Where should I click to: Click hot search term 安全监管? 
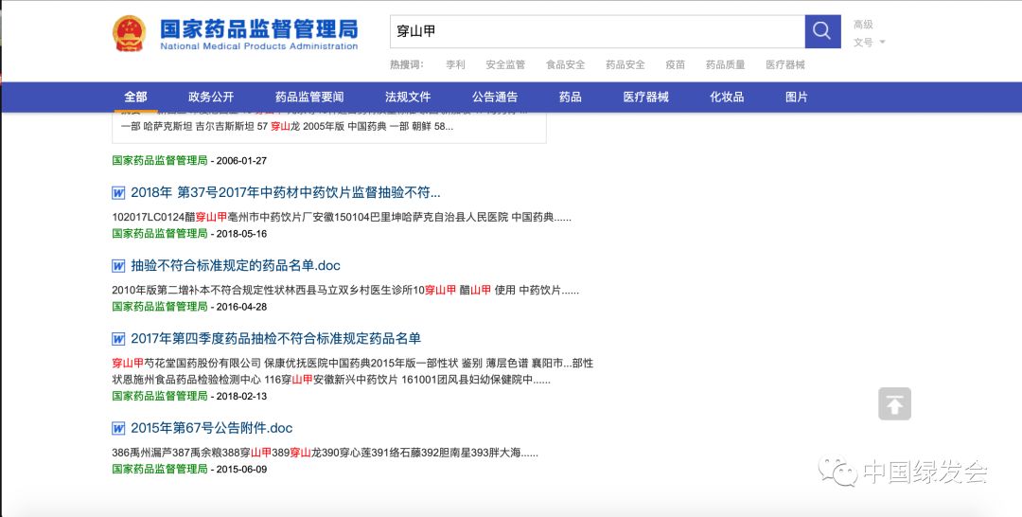pos(505,64)
